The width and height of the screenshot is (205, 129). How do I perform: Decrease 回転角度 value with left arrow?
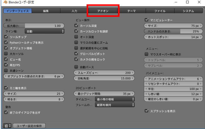pos(76,78)
